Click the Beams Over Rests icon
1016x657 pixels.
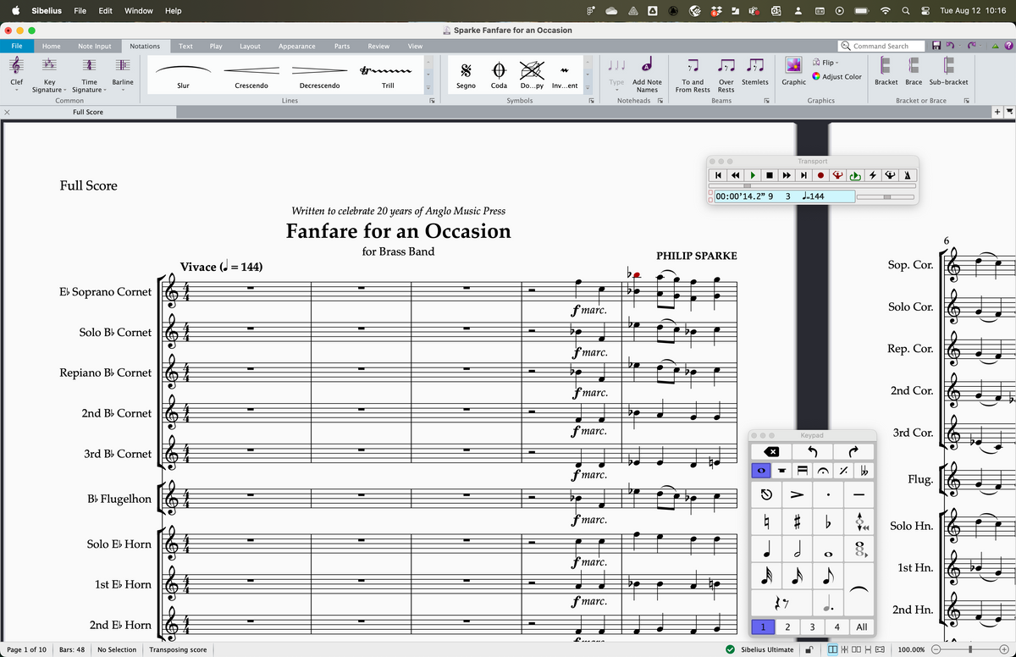pos(726,66)
